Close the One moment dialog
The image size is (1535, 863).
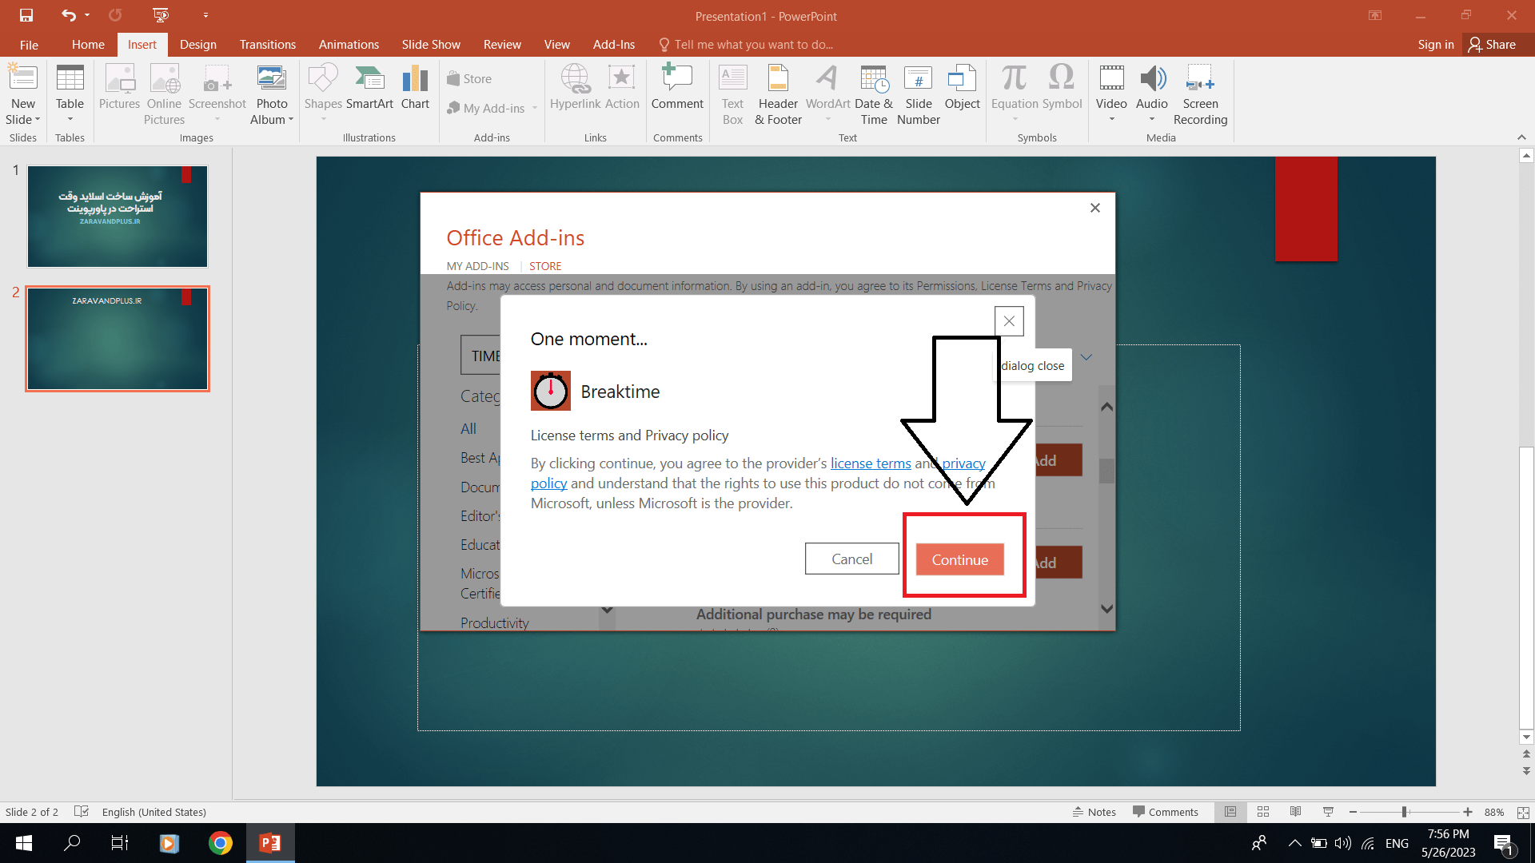click(x=1009, y=321)
